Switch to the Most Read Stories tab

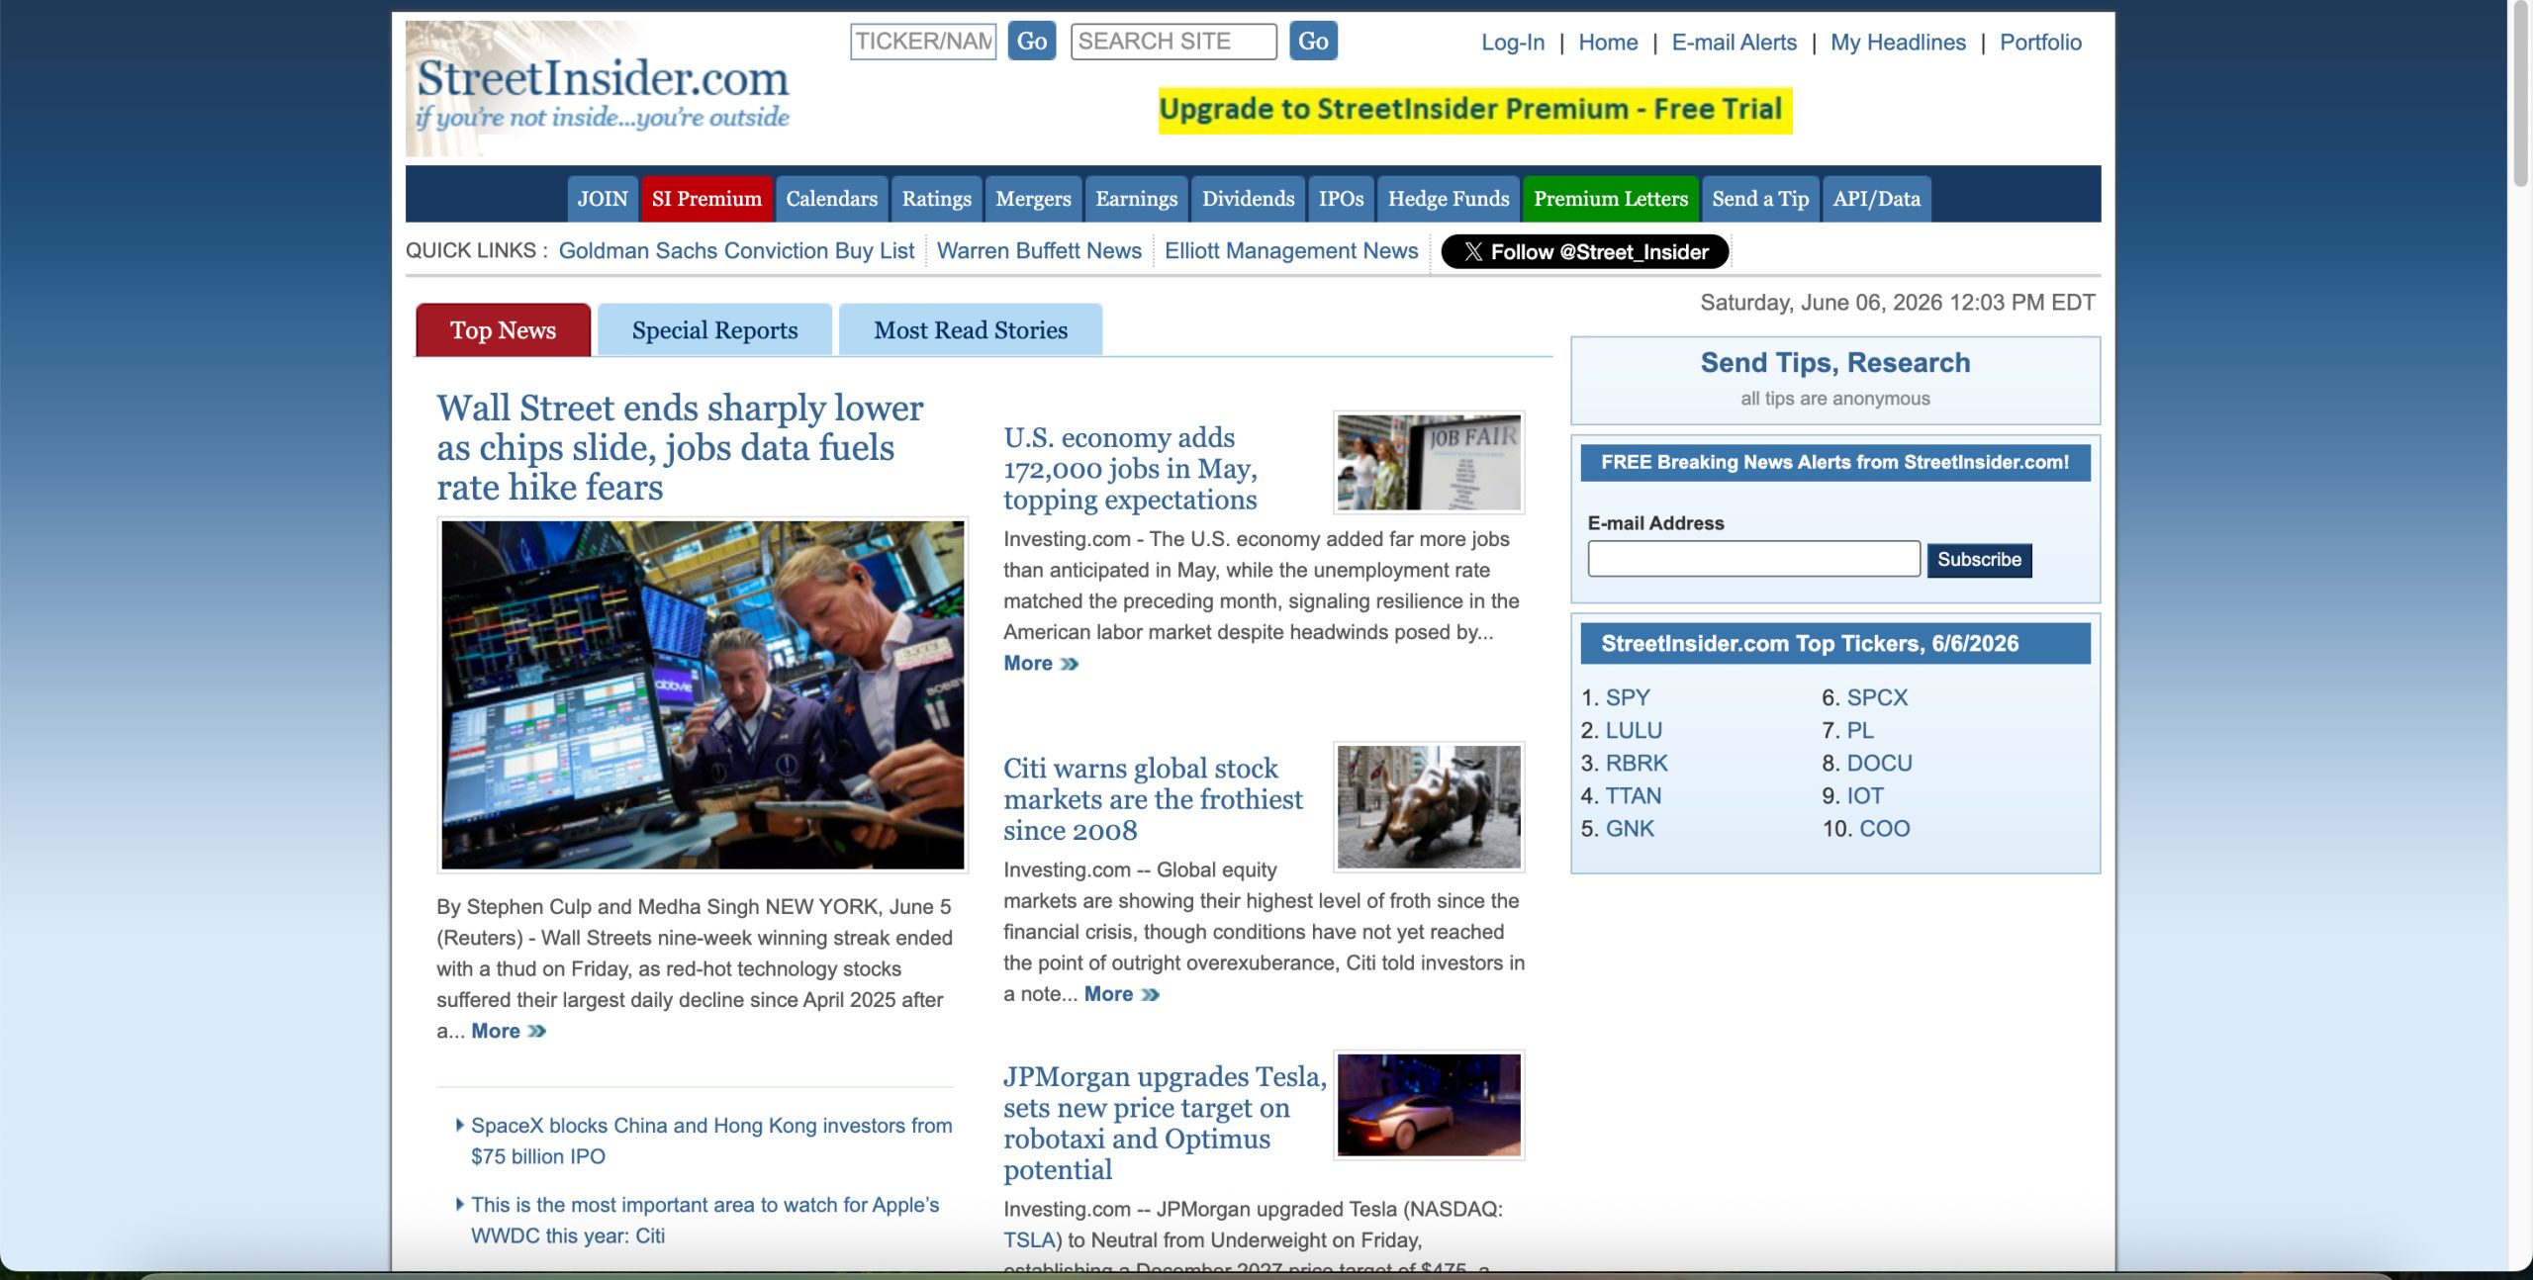click(x=971, y=330)
